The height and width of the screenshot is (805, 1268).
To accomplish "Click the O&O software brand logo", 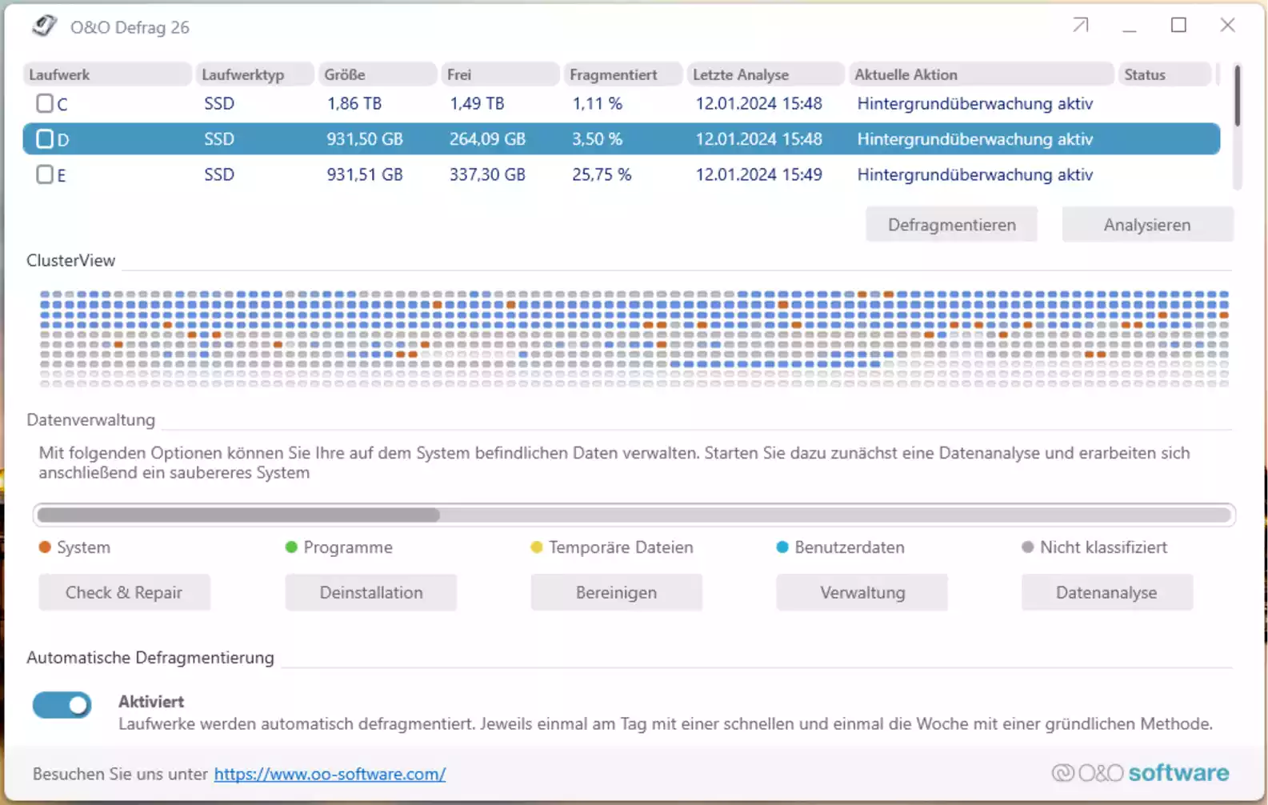I will tap(1140, 773).
